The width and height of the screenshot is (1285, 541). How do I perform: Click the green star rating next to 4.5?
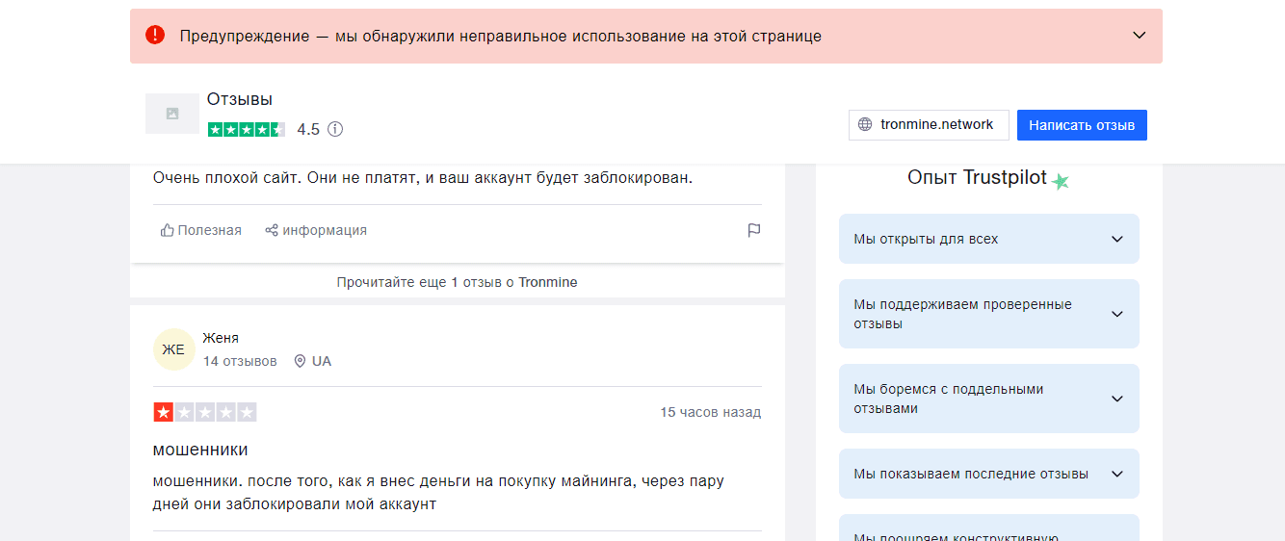pos(246,129)
